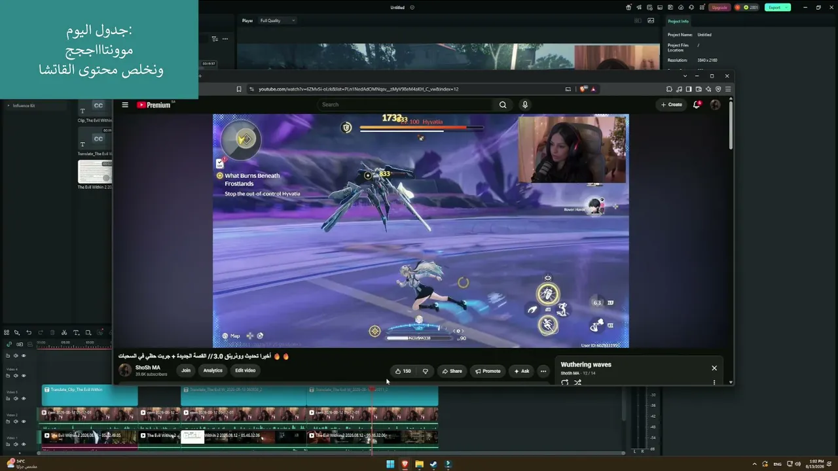Click the Upgrade button in the editor

(720, 7)
